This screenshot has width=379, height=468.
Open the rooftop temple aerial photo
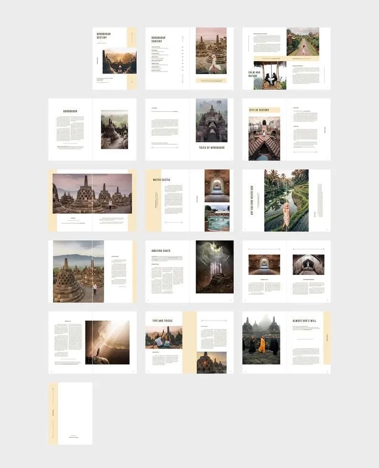click(264, 138)
